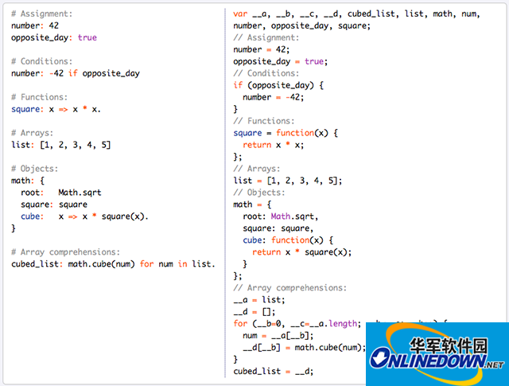Image resolution: width=509 pixels, height=386 pixels.
Task: Select the line 'number: 42'
Action: tap(35, 25)
